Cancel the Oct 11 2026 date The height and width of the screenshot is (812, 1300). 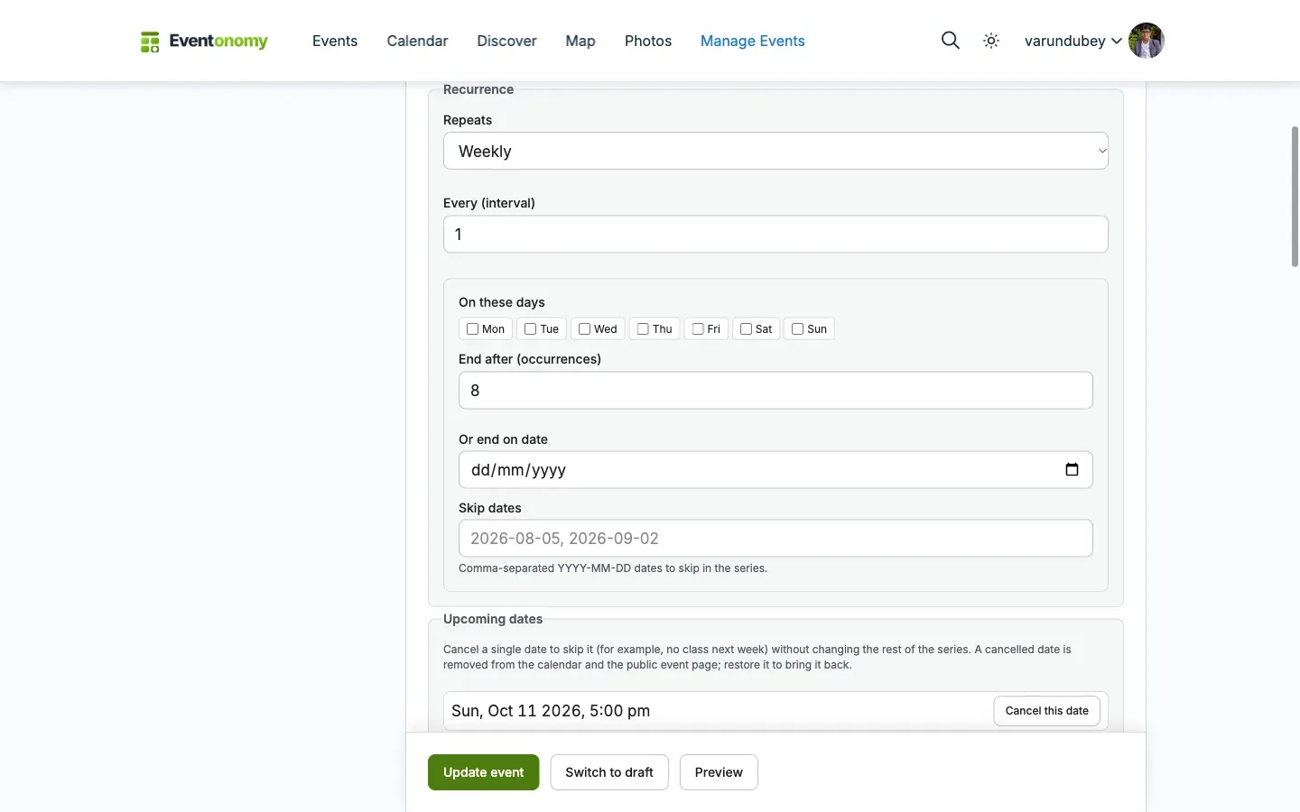pos(1047,711)
